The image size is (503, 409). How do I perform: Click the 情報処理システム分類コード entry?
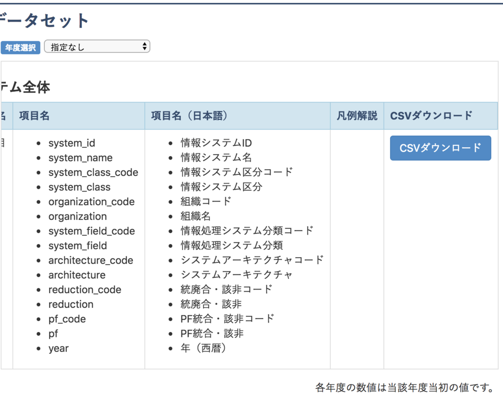click(247, 231)
